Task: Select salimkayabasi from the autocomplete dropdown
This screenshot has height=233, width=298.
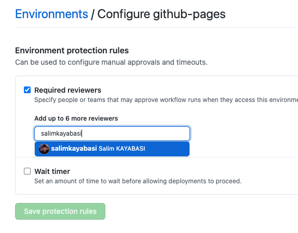Action: coord(112,149)
